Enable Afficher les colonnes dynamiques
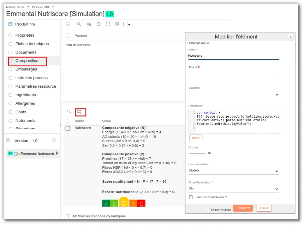 tap(67, 216)
